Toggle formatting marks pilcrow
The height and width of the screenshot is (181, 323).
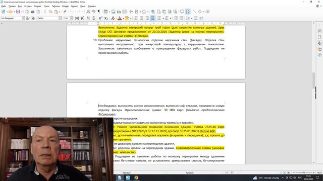(x=99, y=12)
